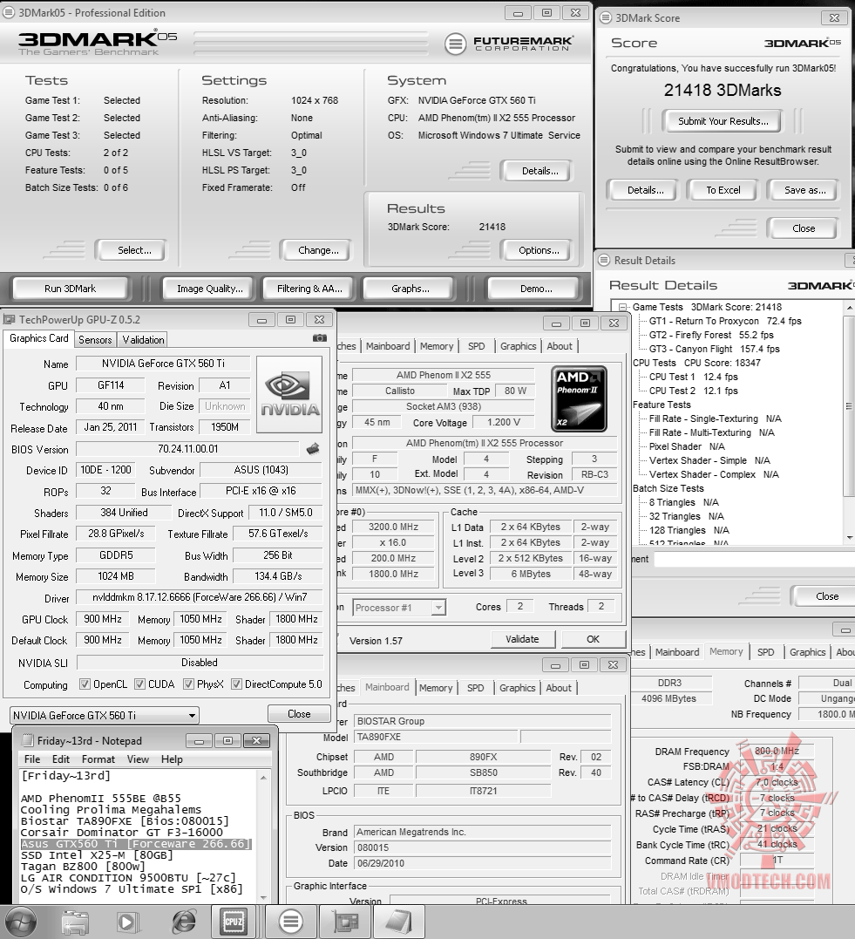Click the Validate button in CPU-Z
The width and height of the screenshot is (855, 939).
click(522, 639)
